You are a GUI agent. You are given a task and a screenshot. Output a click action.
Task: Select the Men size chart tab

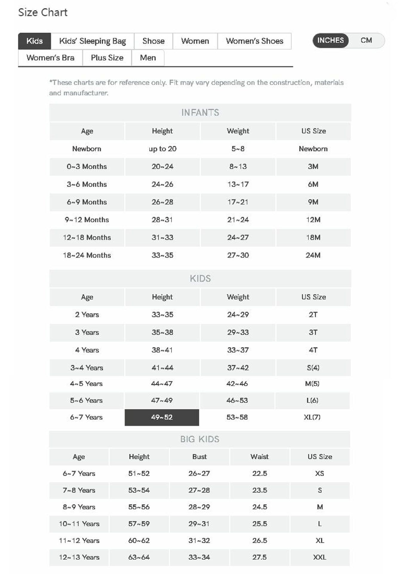[x=148, y=58]
